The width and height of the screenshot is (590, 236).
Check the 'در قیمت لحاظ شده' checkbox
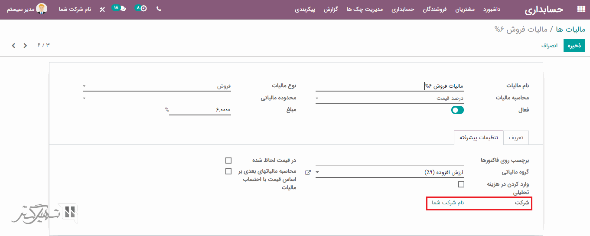(x=228, y=161)
